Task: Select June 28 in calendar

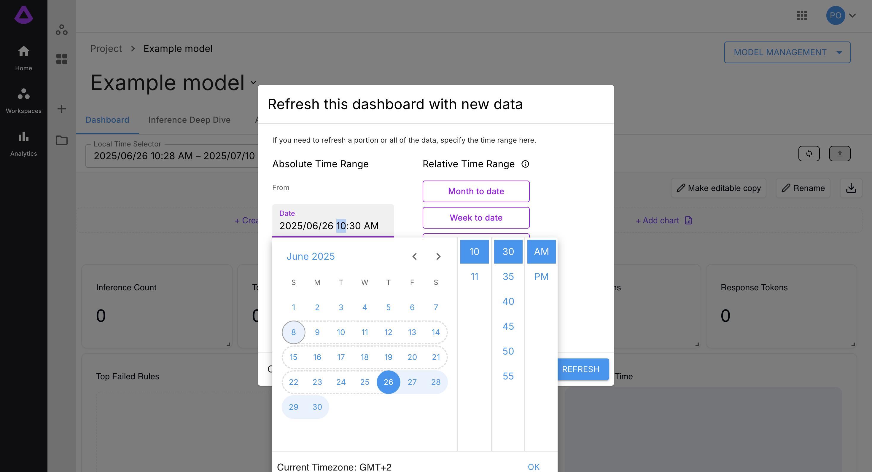Action: click(436, 382)
